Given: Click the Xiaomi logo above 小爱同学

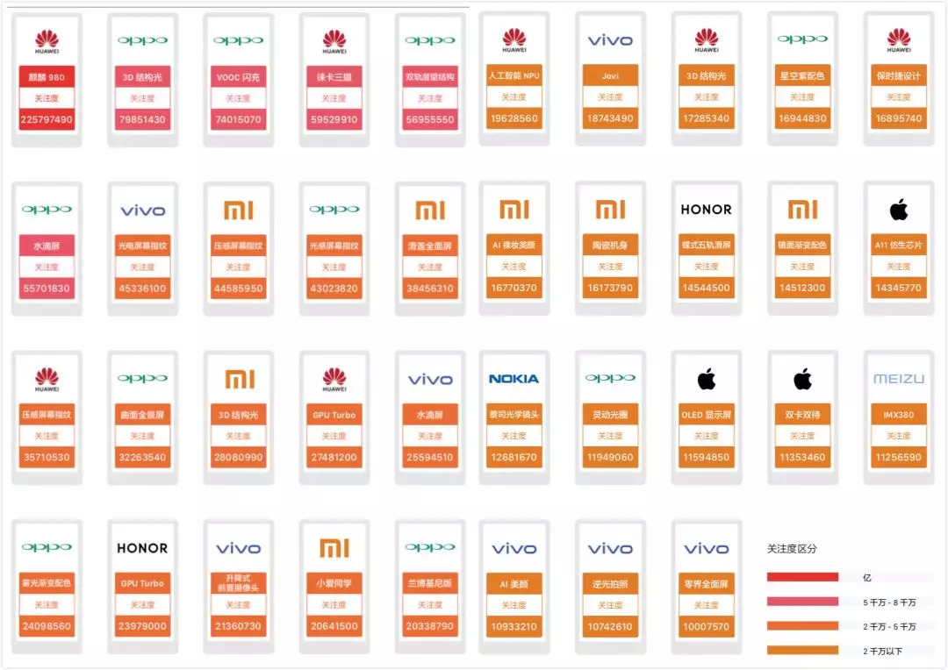Looking at the screenshot, I should (334, 548).
